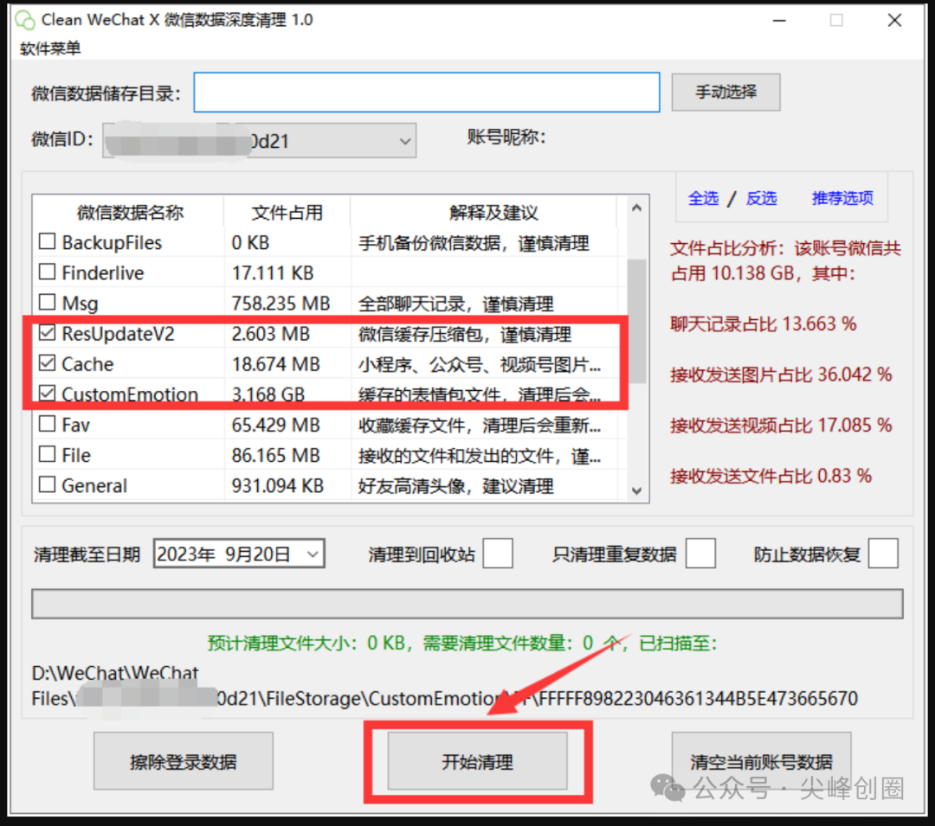935x826 pixels.
Task: Enable the 清理到回收站 checkbox
Action: pos(498,554)
